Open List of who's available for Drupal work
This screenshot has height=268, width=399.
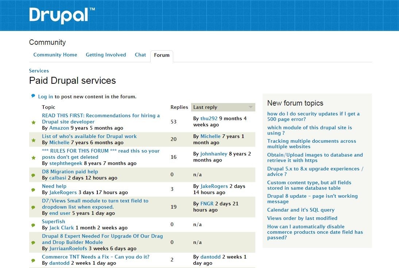(89, 136)
